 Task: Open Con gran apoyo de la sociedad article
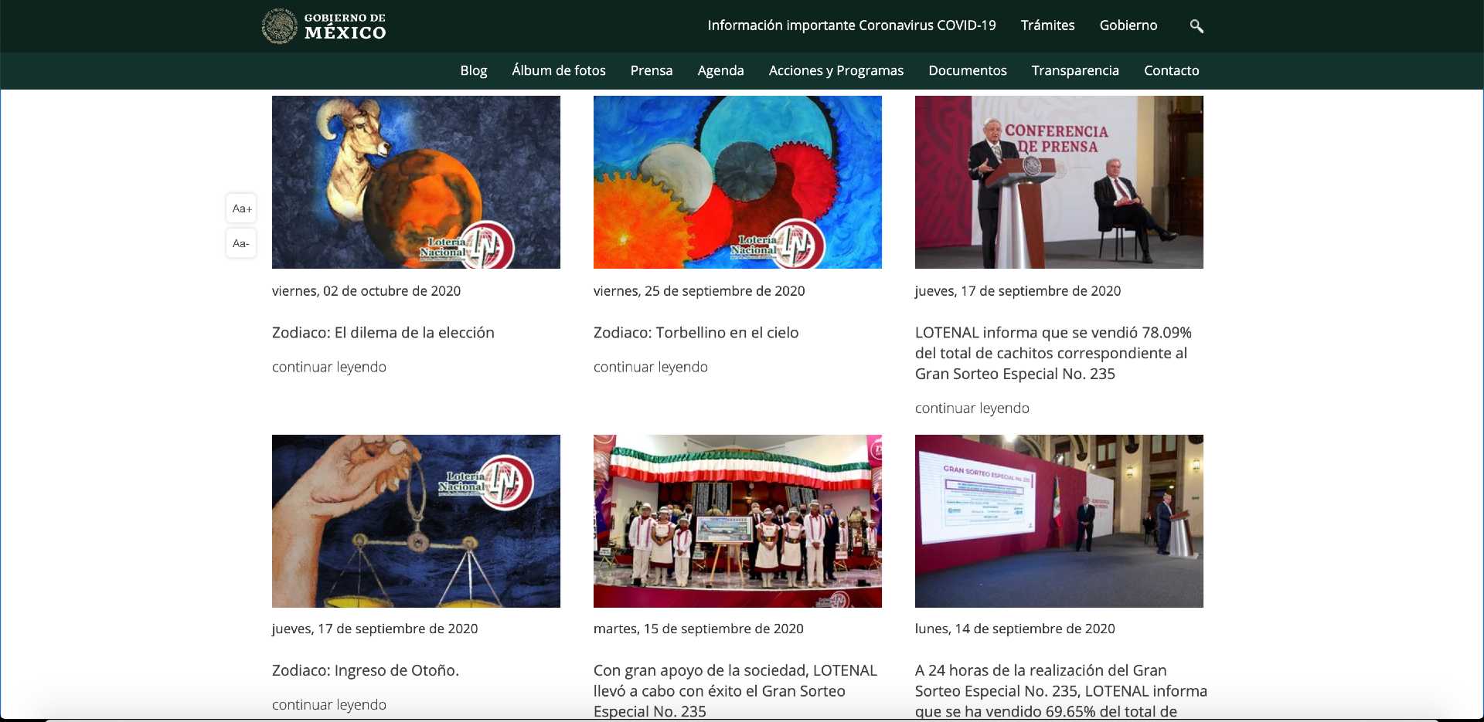[735, 690]
